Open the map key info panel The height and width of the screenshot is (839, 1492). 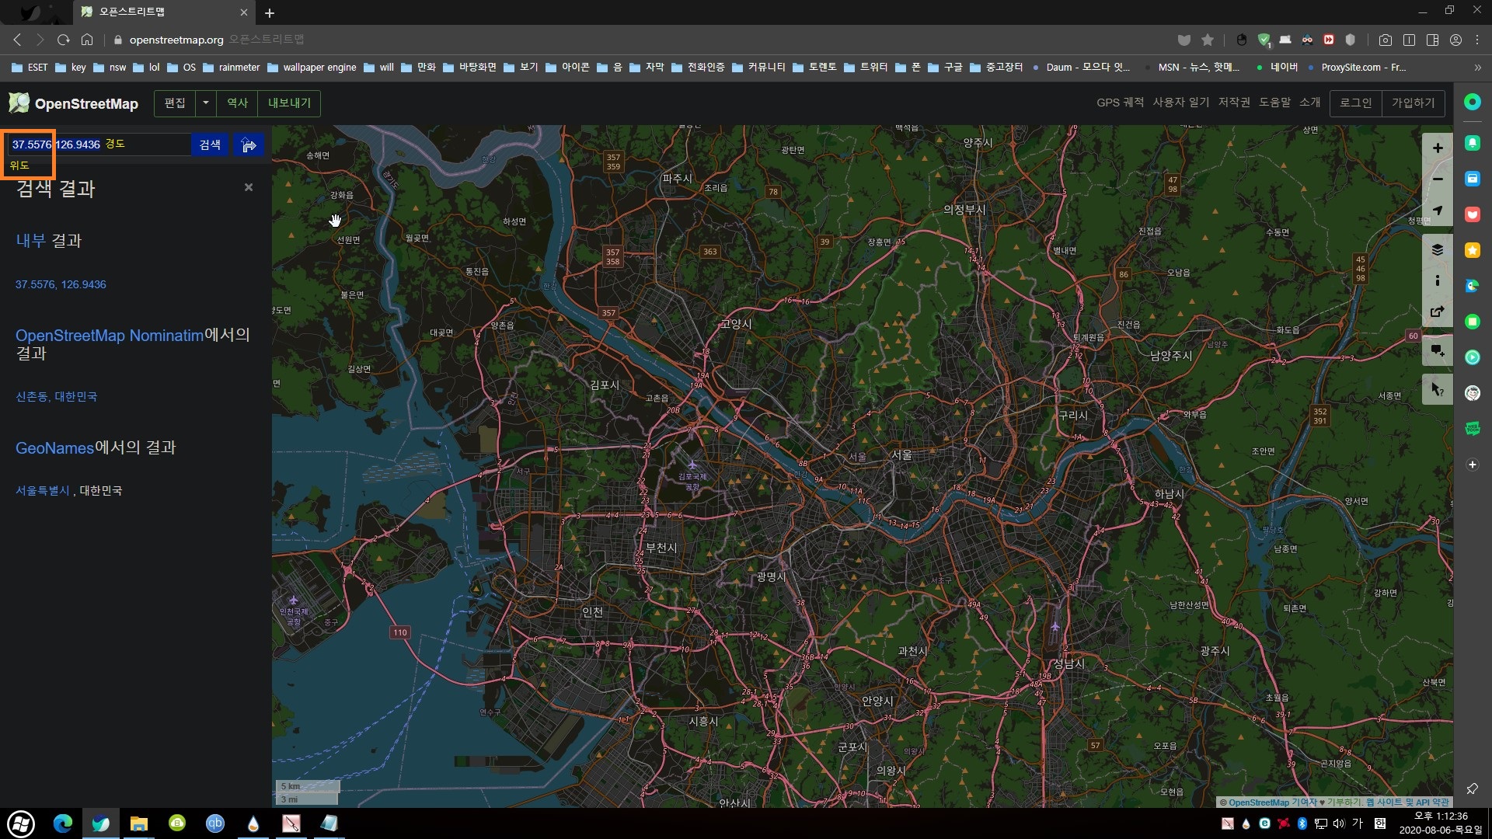click(x=1438, y=280)
